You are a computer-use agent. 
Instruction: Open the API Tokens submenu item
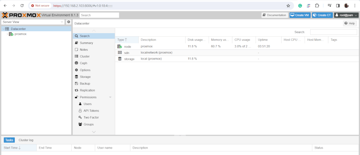pos(94,111)
